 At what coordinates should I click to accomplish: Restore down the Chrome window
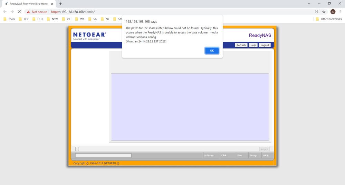pos(329,3)
